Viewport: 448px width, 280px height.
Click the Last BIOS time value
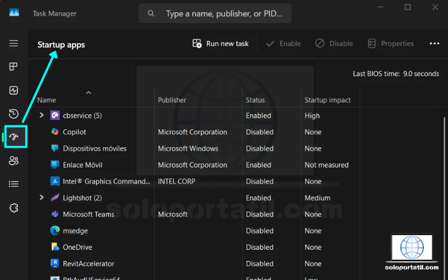[x=421, y=74]
